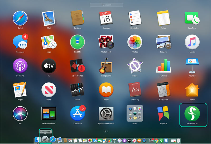211x144 pixels.
Task: Open the Calculator app
Action: (164, 89)
